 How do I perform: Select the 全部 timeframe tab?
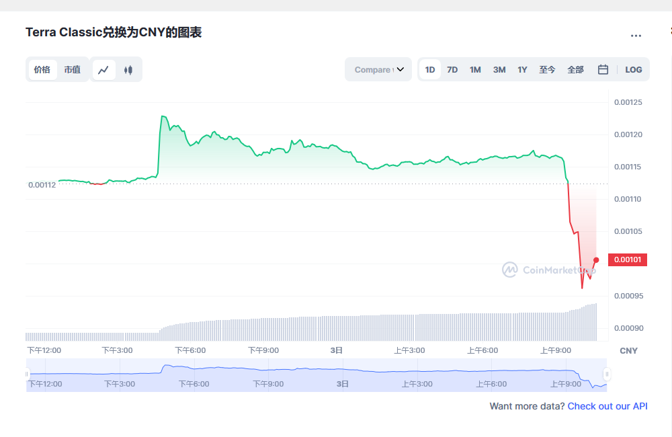pos(575,69)
